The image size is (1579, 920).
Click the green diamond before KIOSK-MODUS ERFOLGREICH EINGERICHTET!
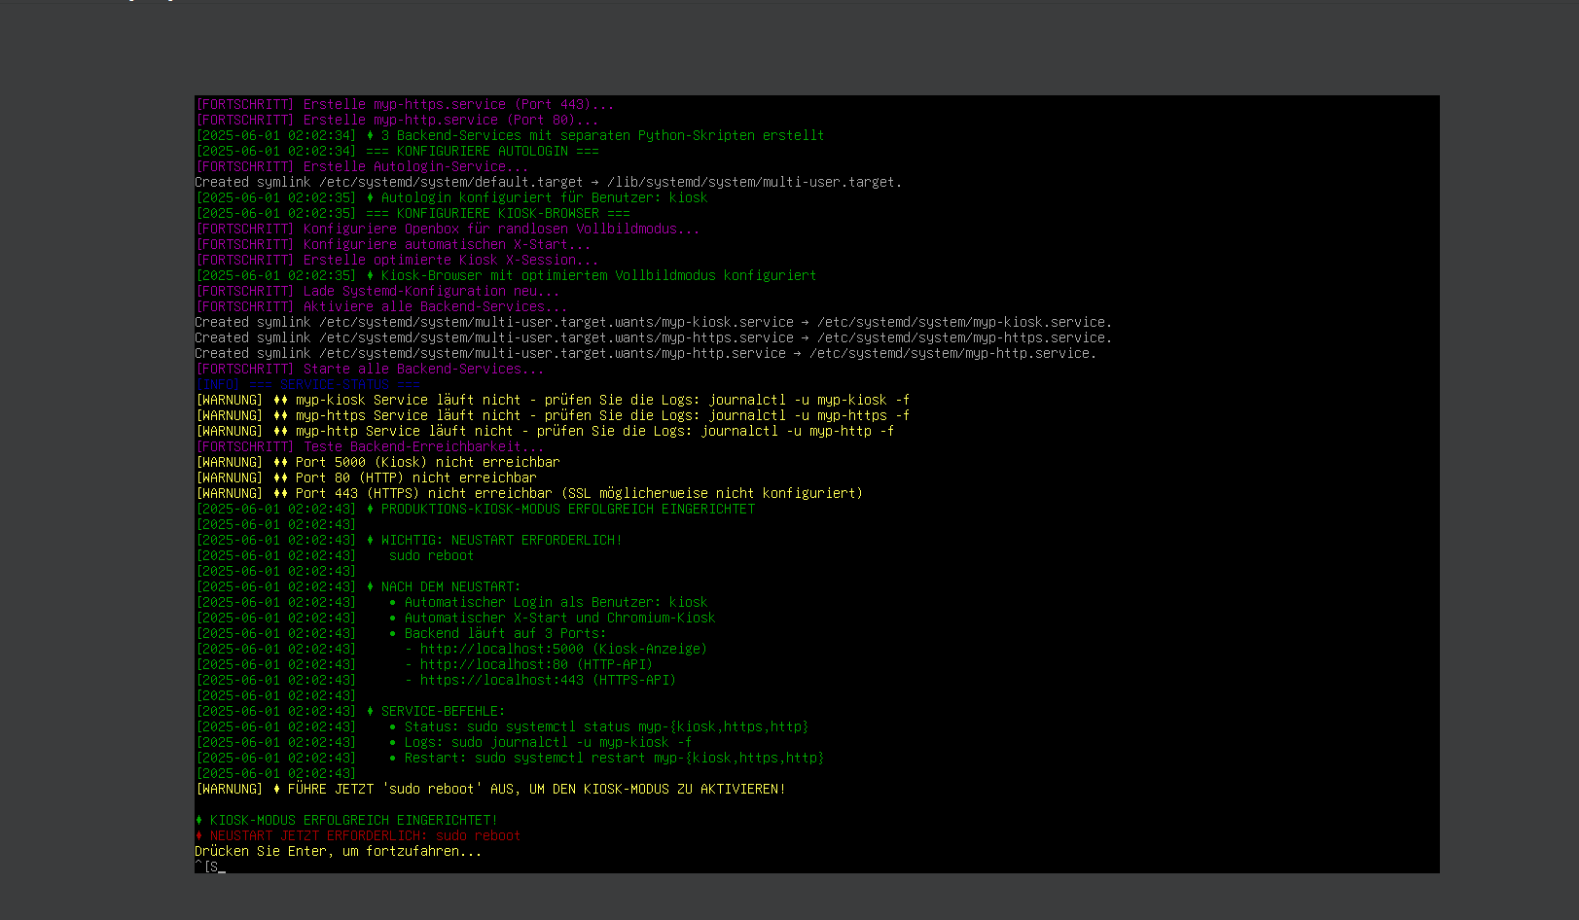coord(199,820)
